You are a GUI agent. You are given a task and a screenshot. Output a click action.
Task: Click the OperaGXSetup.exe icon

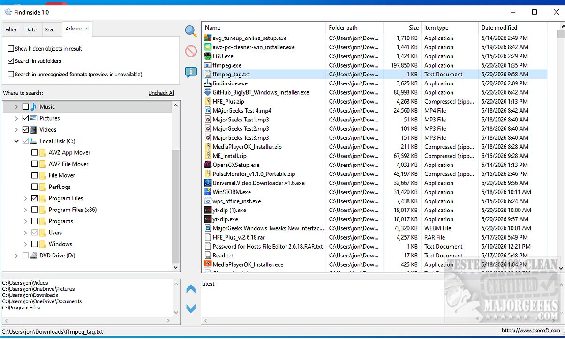coord(208,165)
